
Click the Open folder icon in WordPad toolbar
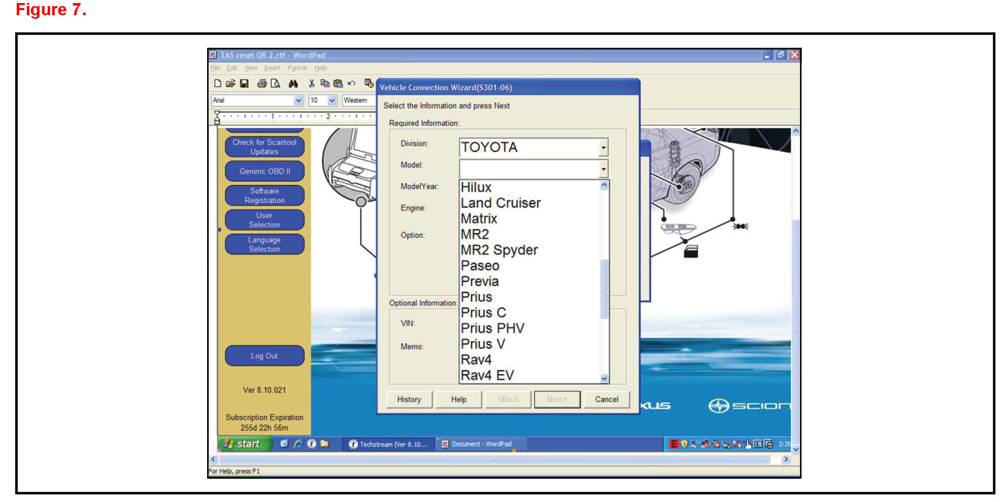click(x=230, y=83)
